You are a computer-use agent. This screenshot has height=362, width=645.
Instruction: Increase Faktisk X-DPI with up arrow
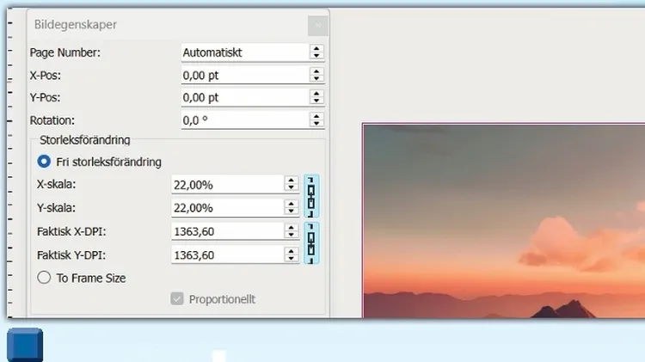coord(292,227)
